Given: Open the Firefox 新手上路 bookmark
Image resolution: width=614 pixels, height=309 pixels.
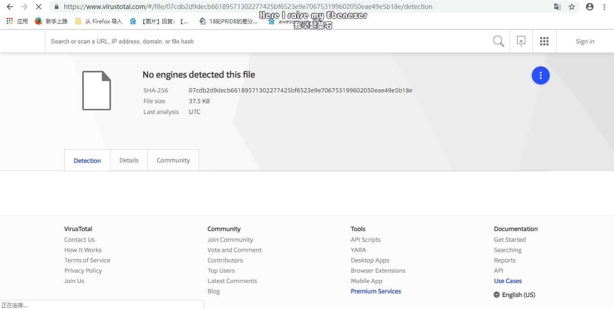Looking at the screenshot, I should 51,21.
